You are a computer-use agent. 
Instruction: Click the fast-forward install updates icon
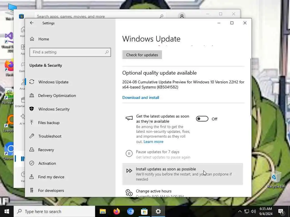[129, 171]
